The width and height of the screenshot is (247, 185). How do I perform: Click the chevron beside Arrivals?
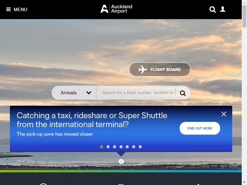89,93
